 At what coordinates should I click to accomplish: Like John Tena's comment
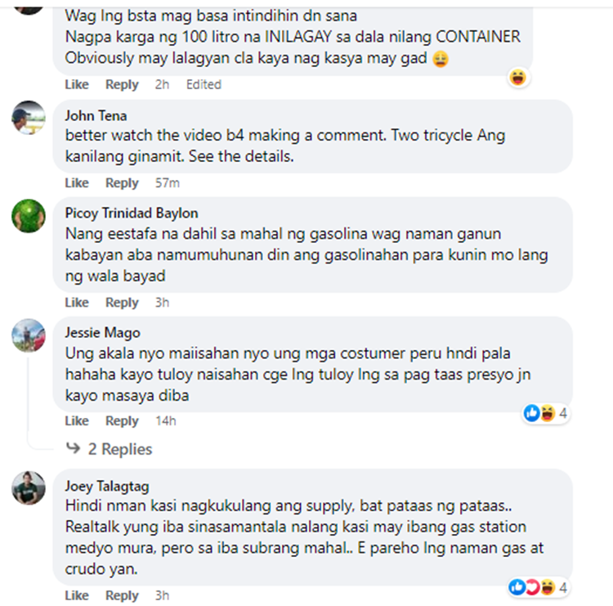pyautogui.click(x=77, y=182)
